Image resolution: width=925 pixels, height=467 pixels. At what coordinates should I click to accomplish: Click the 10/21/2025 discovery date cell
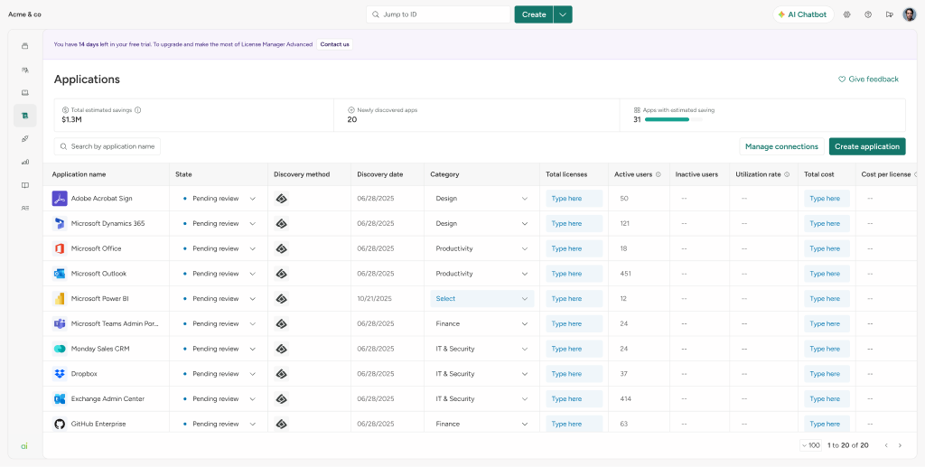[x=375, y=299]
